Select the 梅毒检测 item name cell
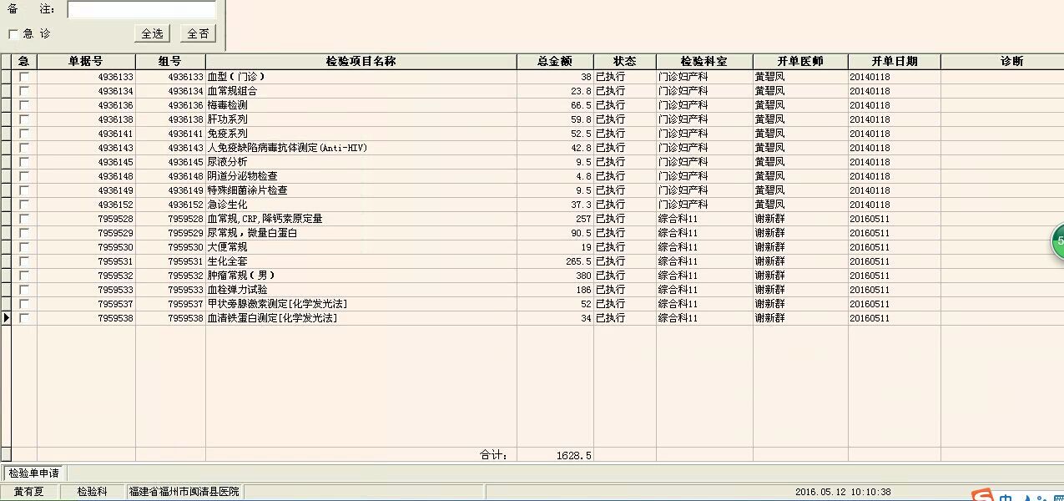 pyautogui.click(x=361, y=105)
